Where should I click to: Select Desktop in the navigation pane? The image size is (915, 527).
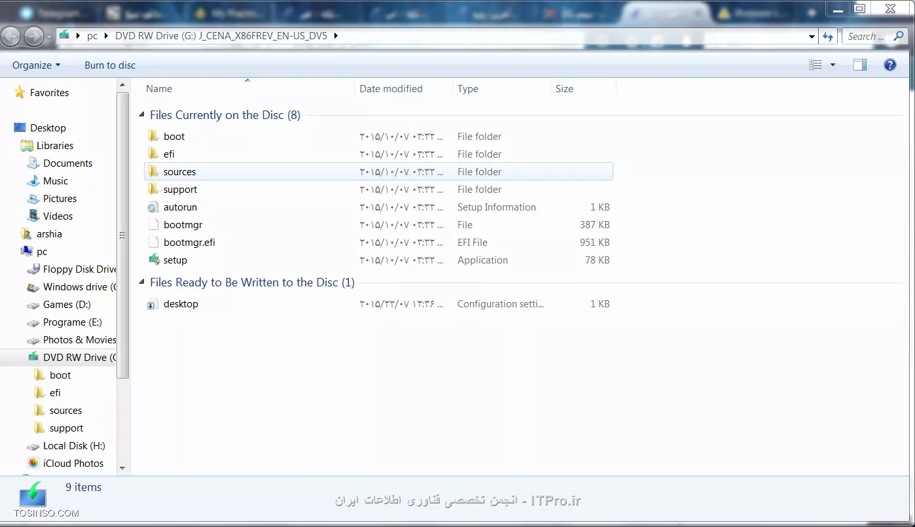click(48, 128)
